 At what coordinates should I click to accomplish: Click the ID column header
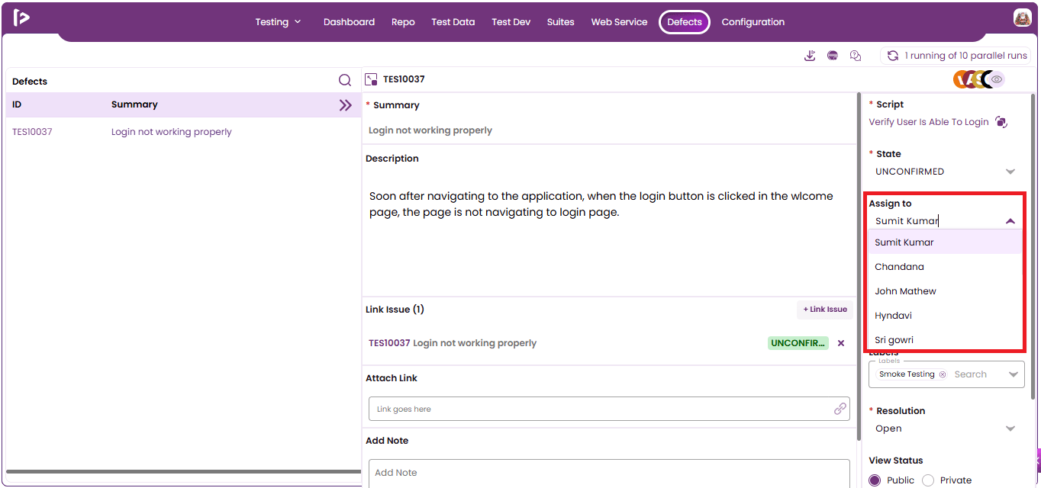[x=17, y=104]
